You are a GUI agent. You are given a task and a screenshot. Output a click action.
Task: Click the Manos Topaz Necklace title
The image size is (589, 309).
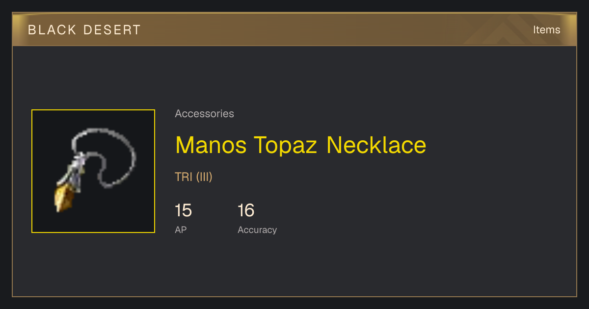coord(300,145)
